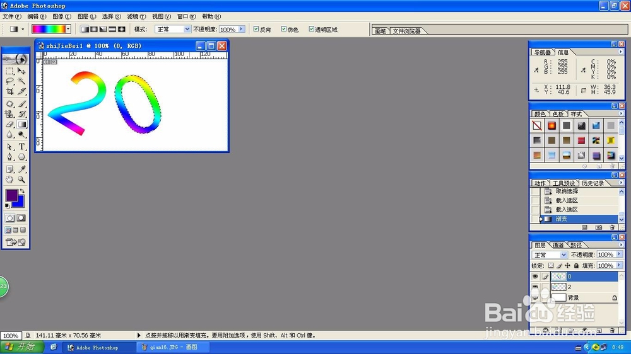Select the Crop tool
Screen dimensions: 631x354
[9, 91]
